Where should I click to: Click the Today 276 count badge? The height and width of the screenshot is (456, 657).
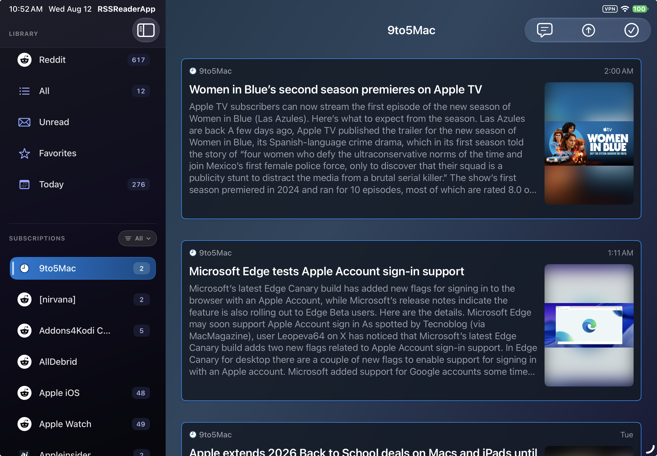138,185
